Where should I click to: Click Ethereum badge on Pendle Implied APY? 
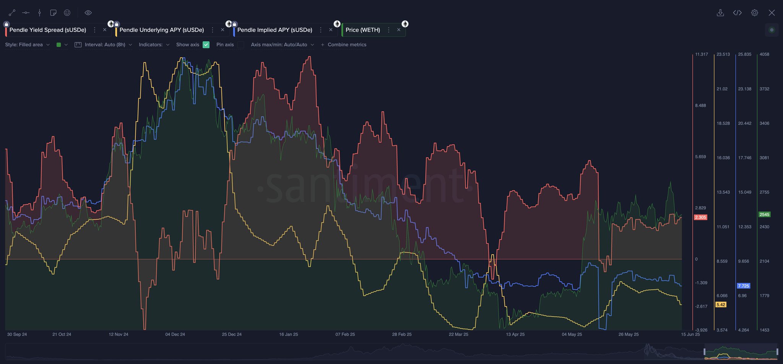(x=337, y=24)
